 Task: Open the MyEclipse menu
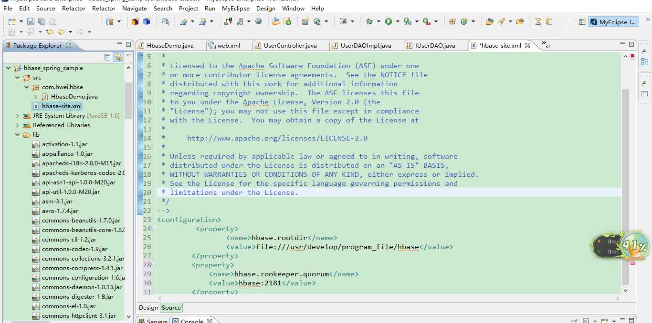pos(235,8)
